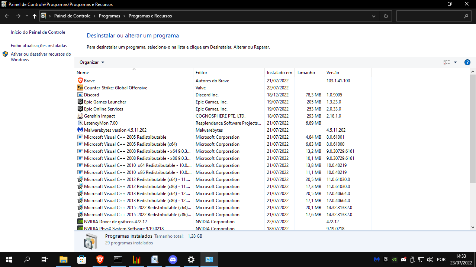Screen dimensions: 476x267
Task: Sort by the Editor column header
Action: tap(229, 72)
